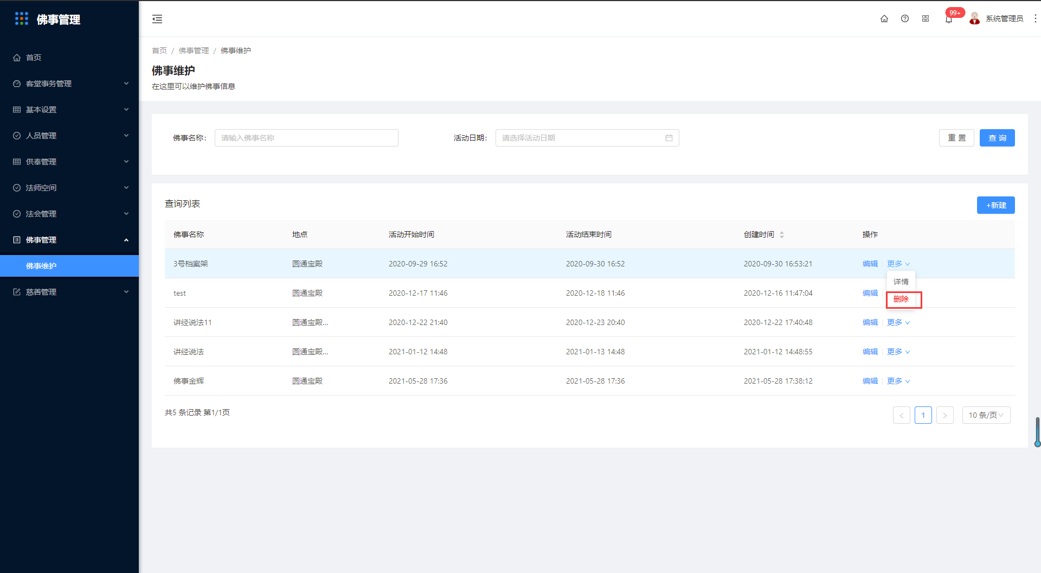The height and width of the screenshot is (573, 1041).
Task: Open 首页 in the sidebar
Action: pyautogui.click(x=69, y=58)
